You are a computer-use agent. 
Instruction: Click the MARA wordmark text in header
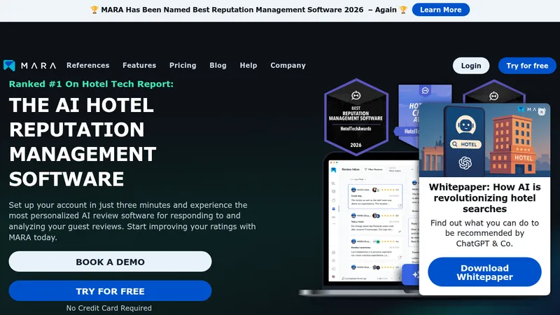(x=38, y=66)
